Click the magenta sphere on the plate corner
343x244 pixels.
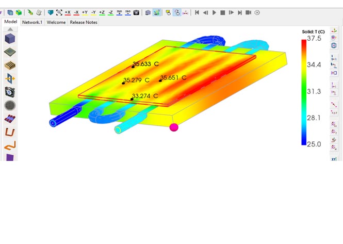point(174,127)
